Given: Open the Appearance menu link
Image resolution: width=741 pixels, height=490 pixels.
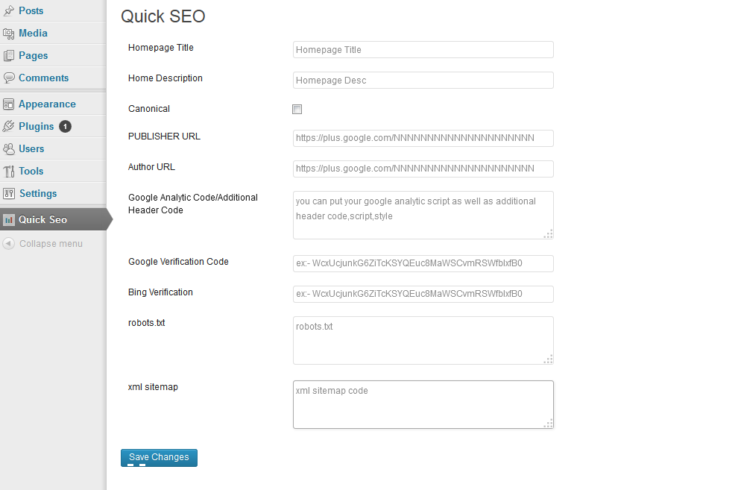Looking at the screenshot, I should pos(47,104).
